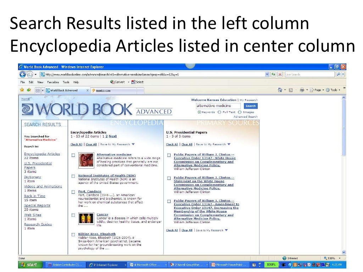This screenshot has height=272, width=363.
Task: Click the vertical scrollbar down arrow
Action: (x=344, y=252)
